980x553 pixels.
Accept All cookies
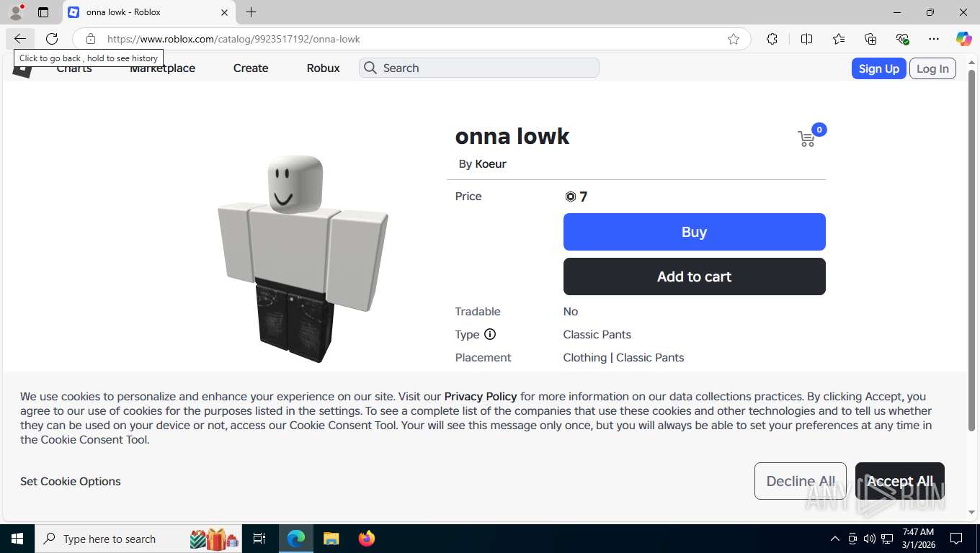click(899, 481)
